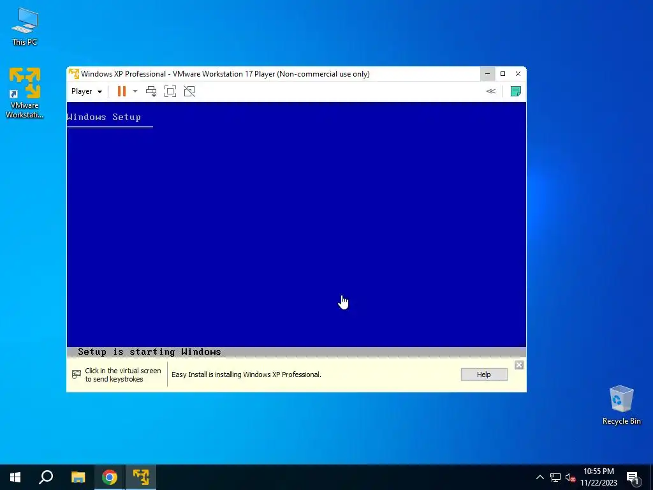Image resolution: width=653 pixels, height=490 pixels.
Task: Enter full screen mode in VMware Player
Action: click(170, 91)
